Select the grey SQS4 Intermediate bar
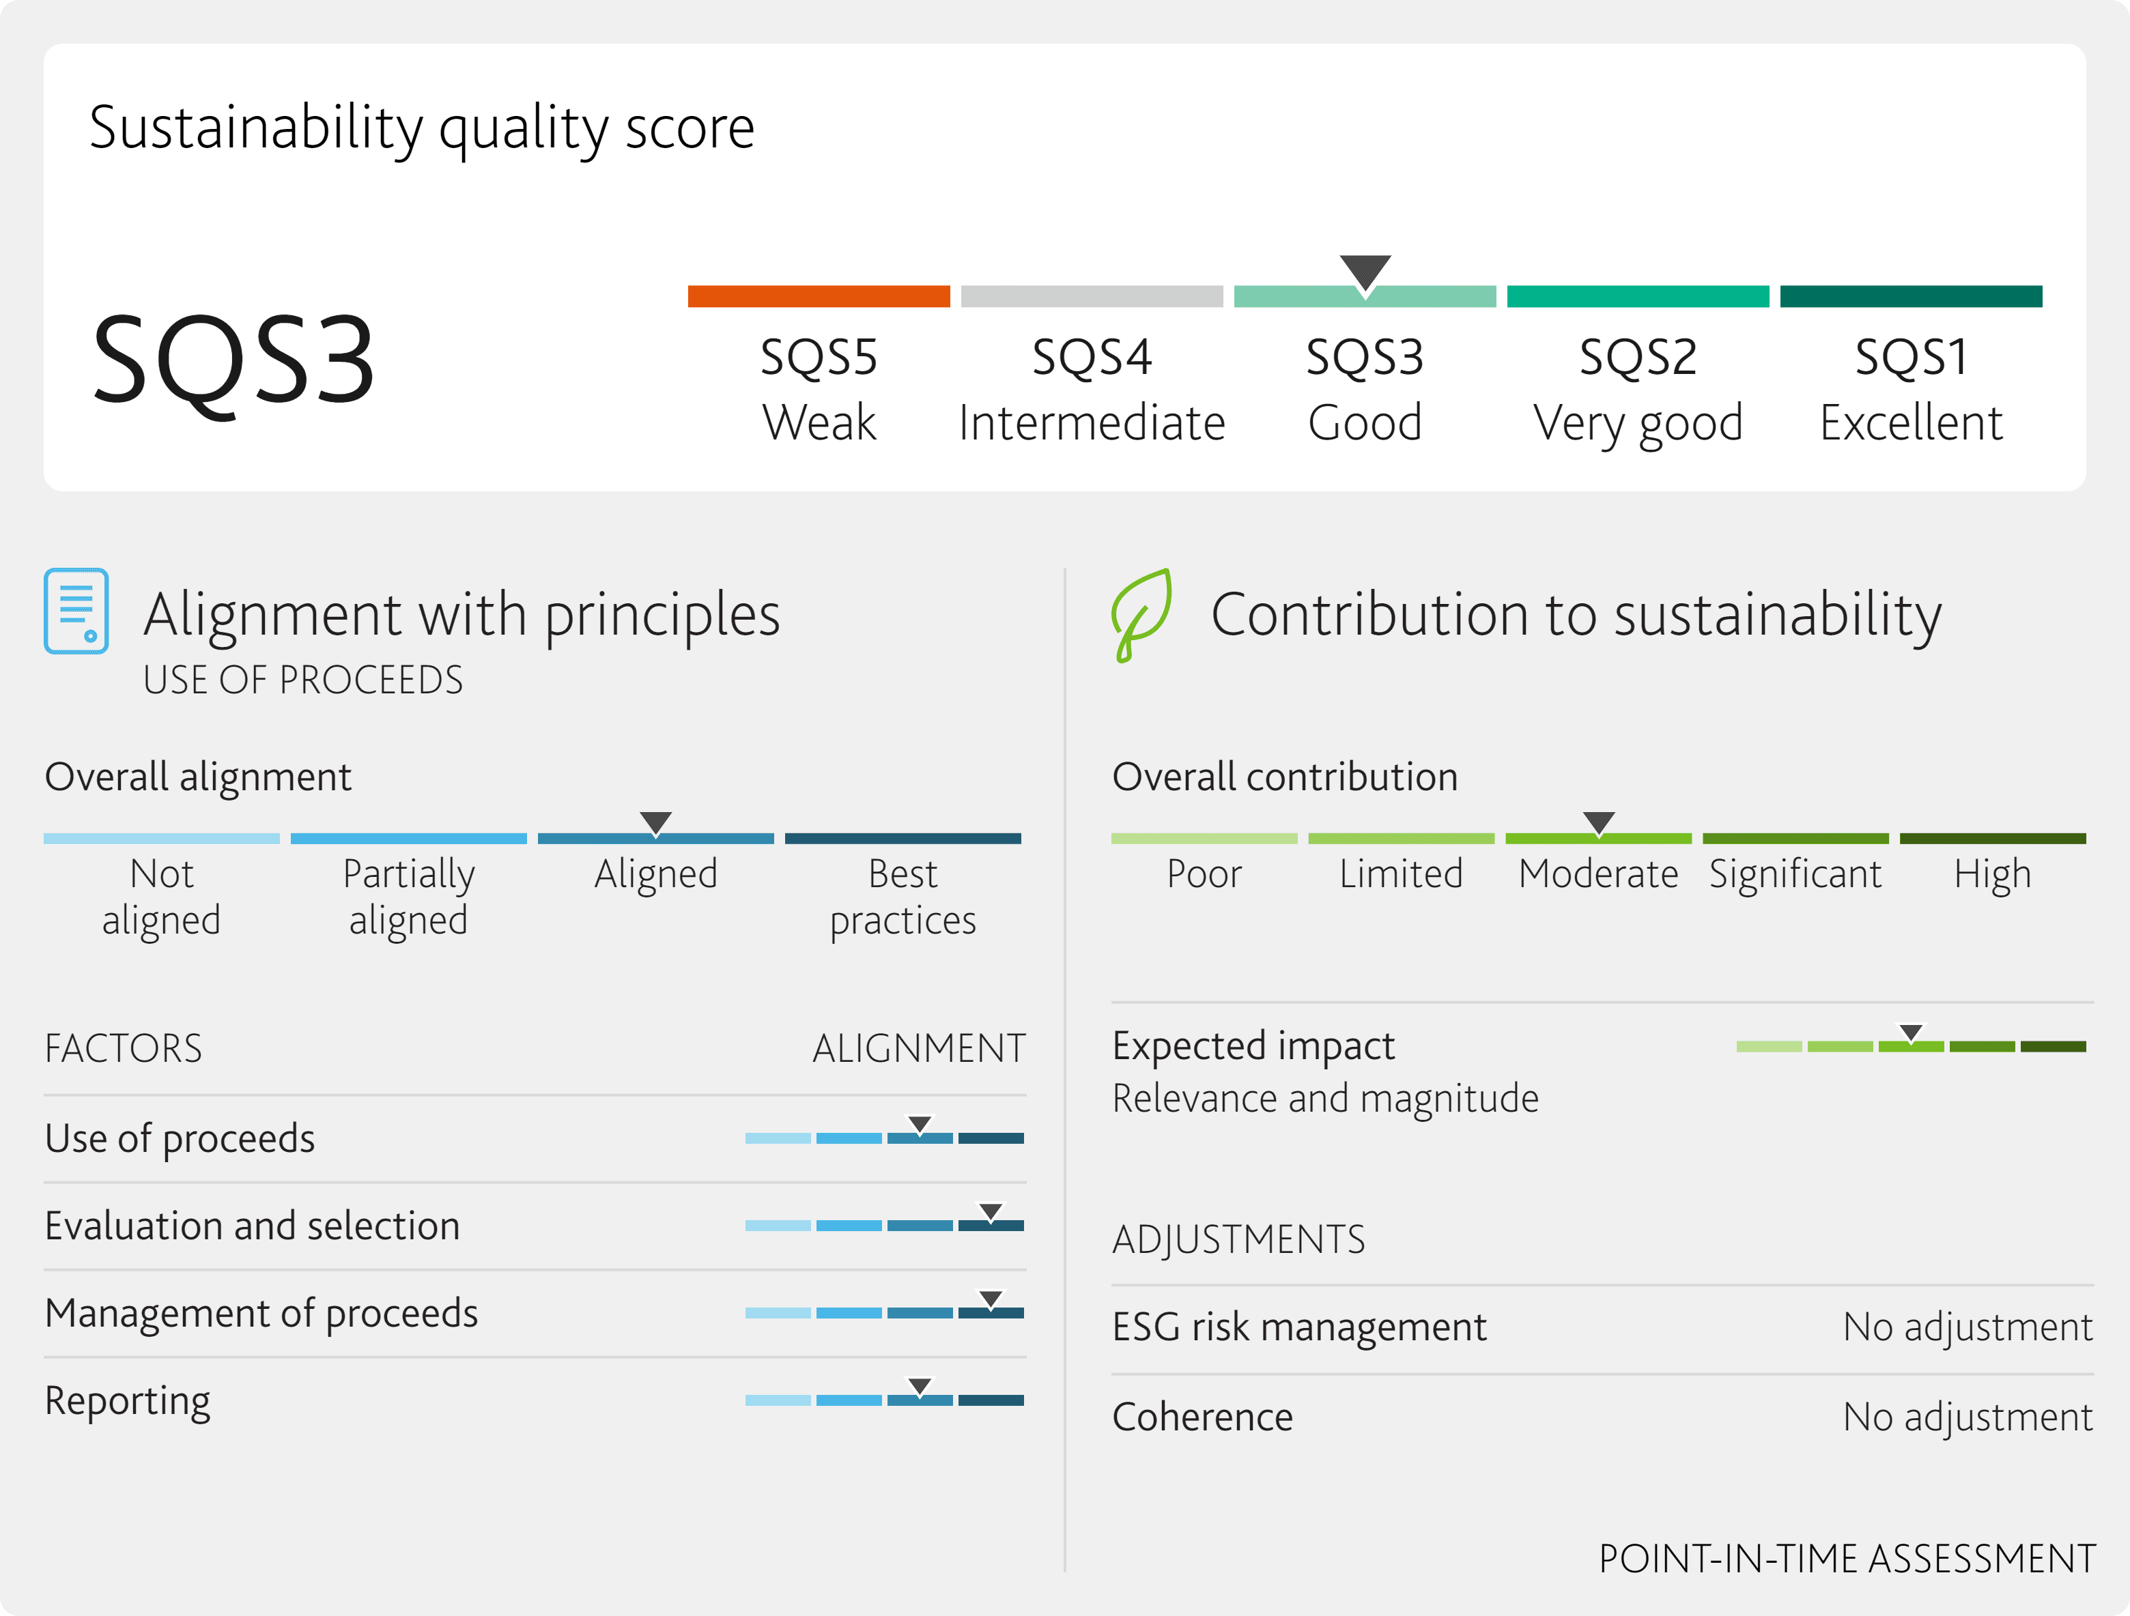Image resolution: width=2130 pixels, height=1616 pixels. pyautogui.click(x=1091, y=296)
